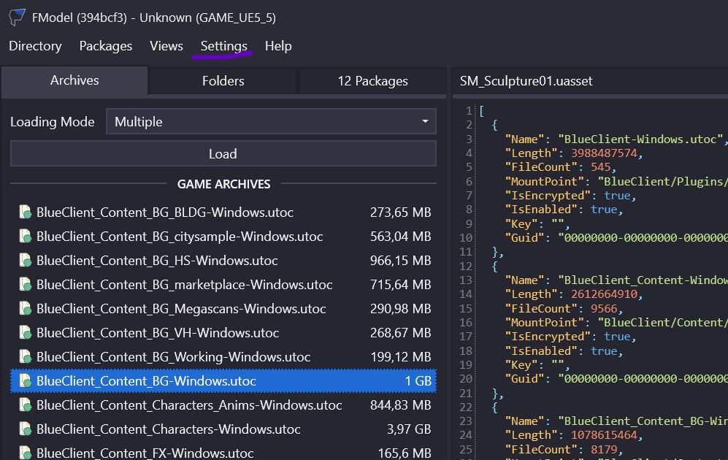The width and height of the screenshot is (728, 460).
Task: Click the 563,04 MB size value
Action: (x=401, y=237)
